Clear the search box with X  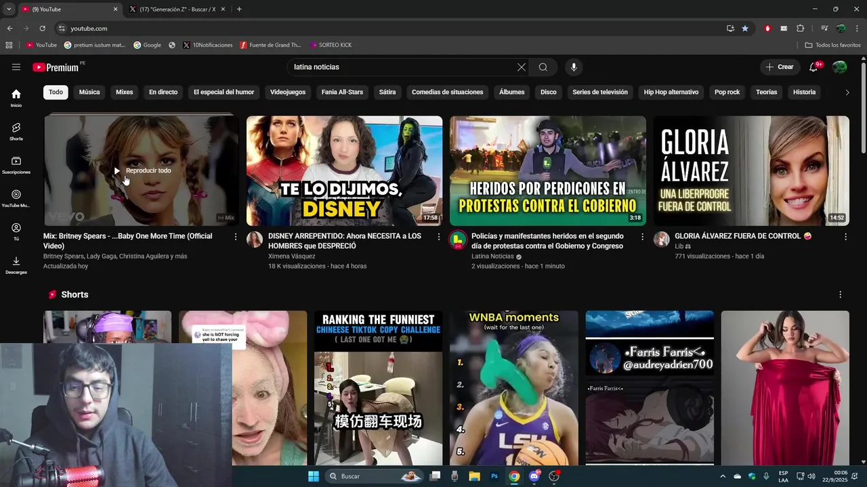[521, 67]
